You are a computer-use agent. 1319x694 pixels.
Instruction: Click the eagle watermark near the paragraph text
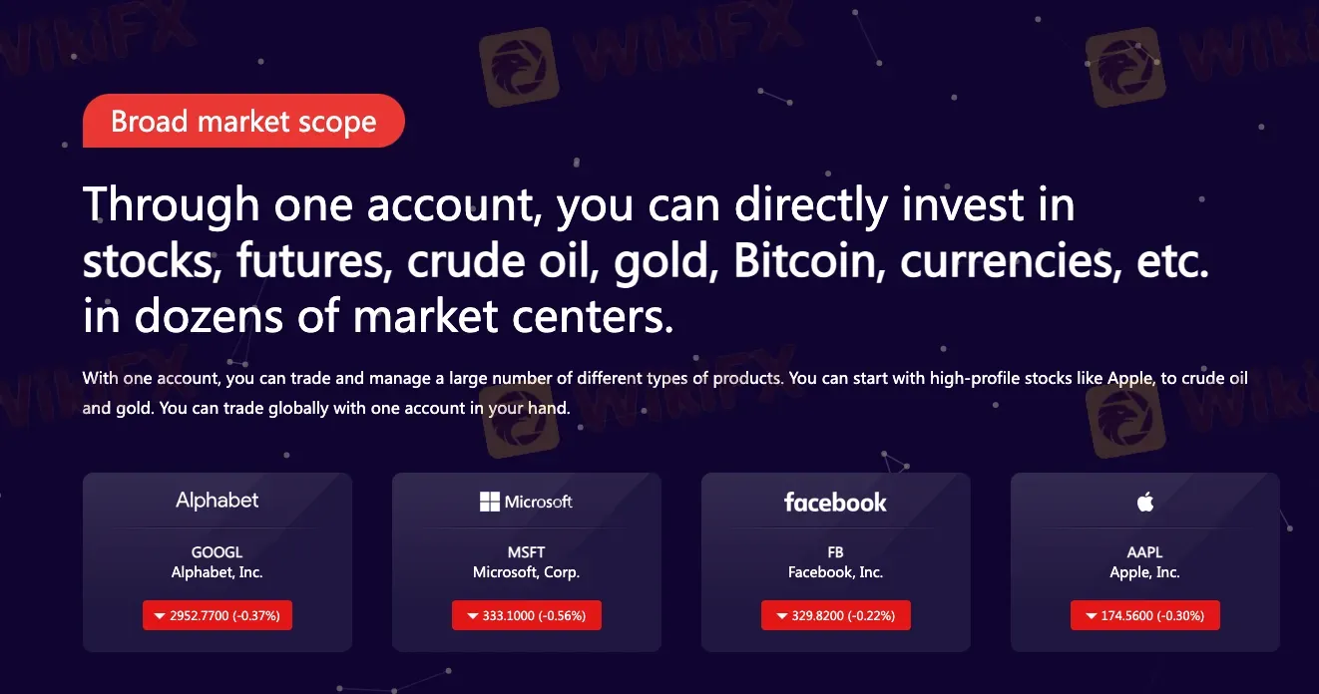[518, 417]
